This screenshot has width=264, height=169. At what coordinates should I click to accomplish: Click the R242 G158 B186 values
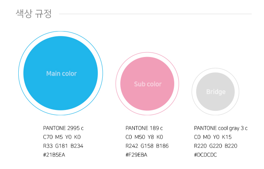click(147, 146)
